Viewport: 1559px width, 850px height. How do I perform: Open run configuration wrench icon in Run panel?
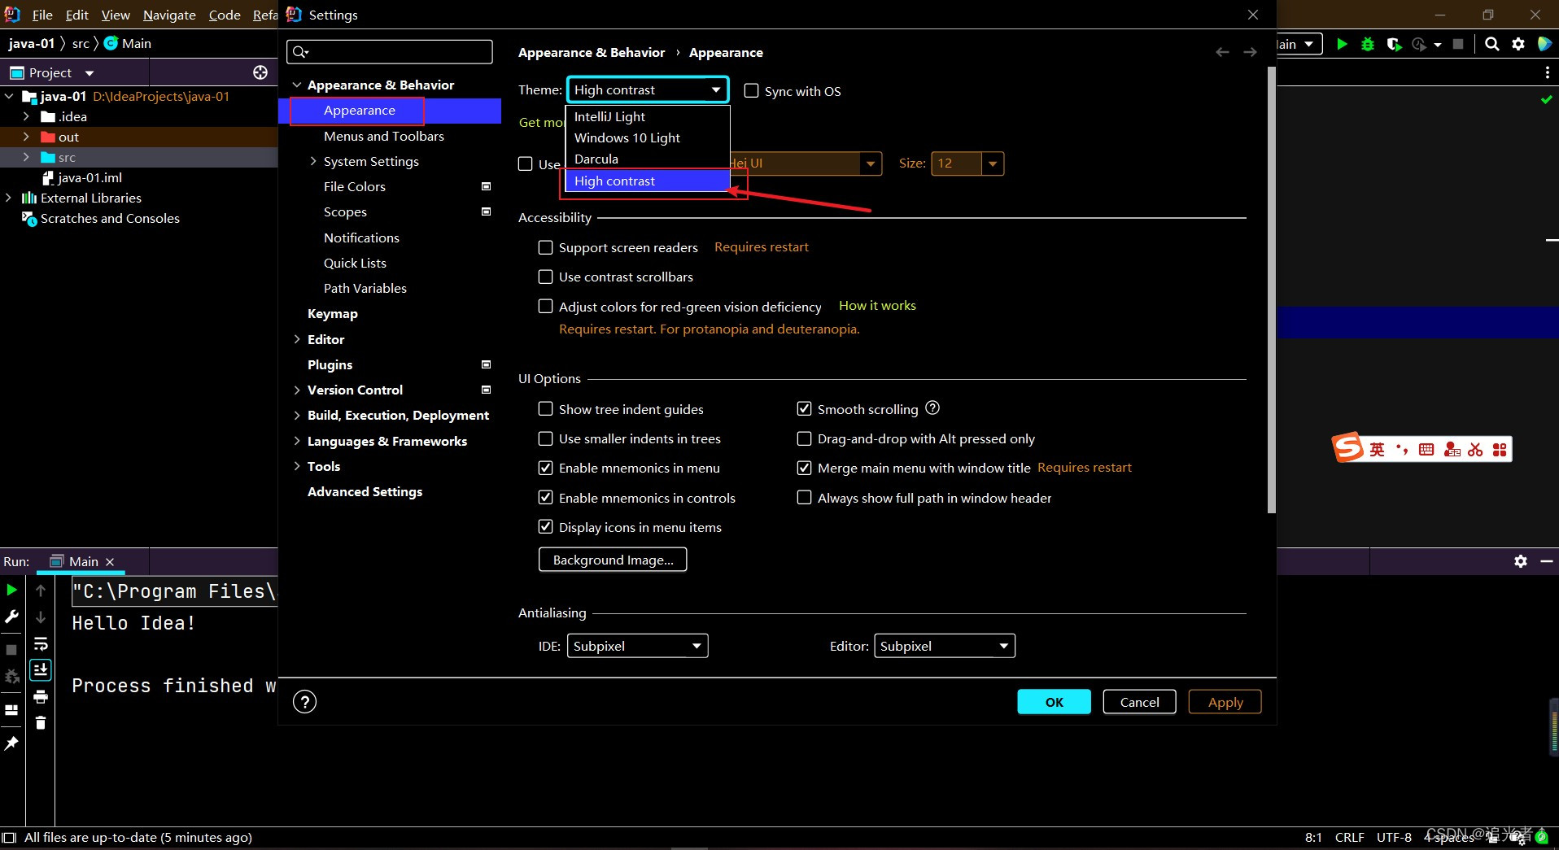click(11, 617)
